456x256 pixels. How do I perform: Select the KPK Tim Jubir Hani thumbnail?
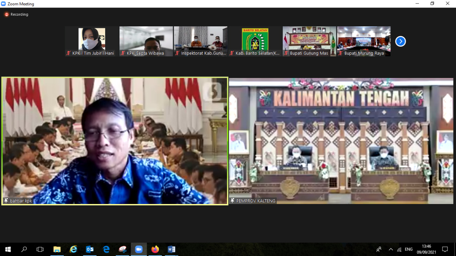click(92, 41)
